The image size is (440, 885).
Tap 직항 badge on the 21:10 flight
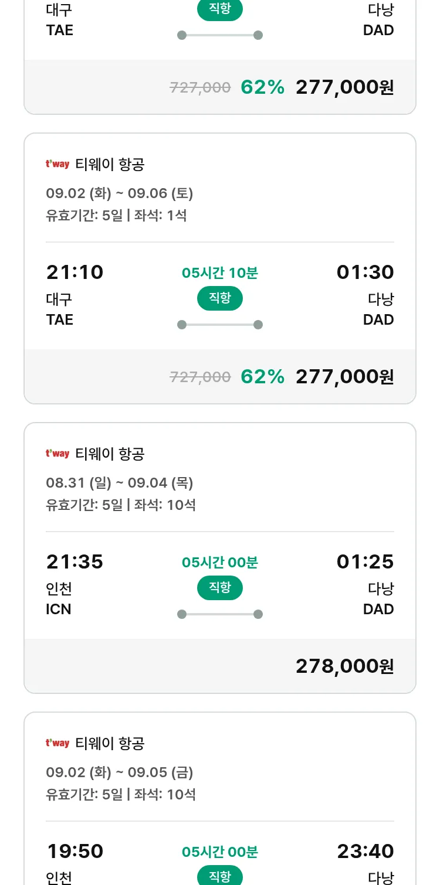click(220, 298)
